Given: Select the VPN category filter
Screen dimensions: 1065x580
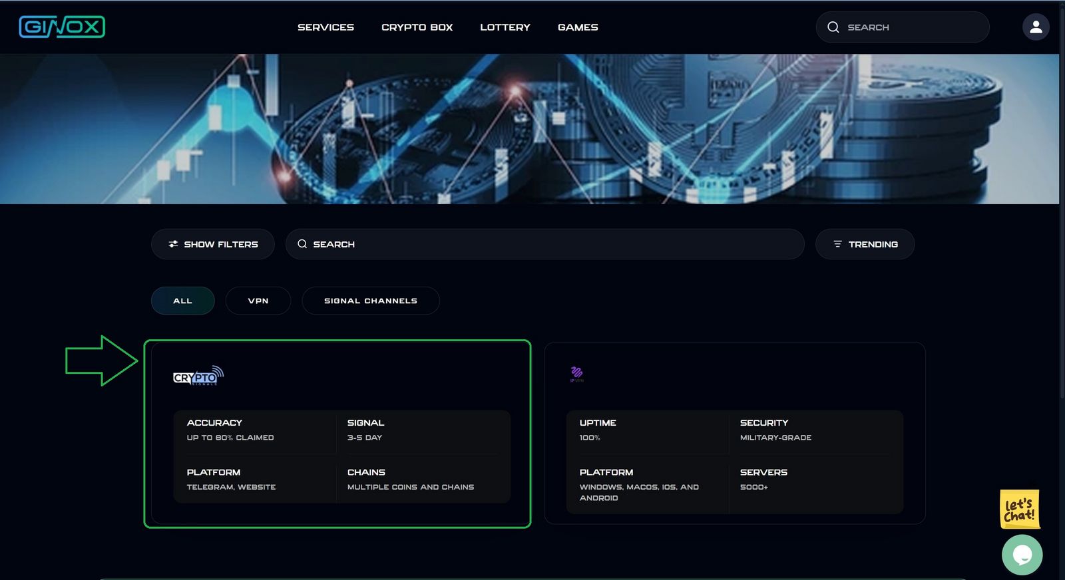Looking at the screenshot, I should (x=258, y=301).
